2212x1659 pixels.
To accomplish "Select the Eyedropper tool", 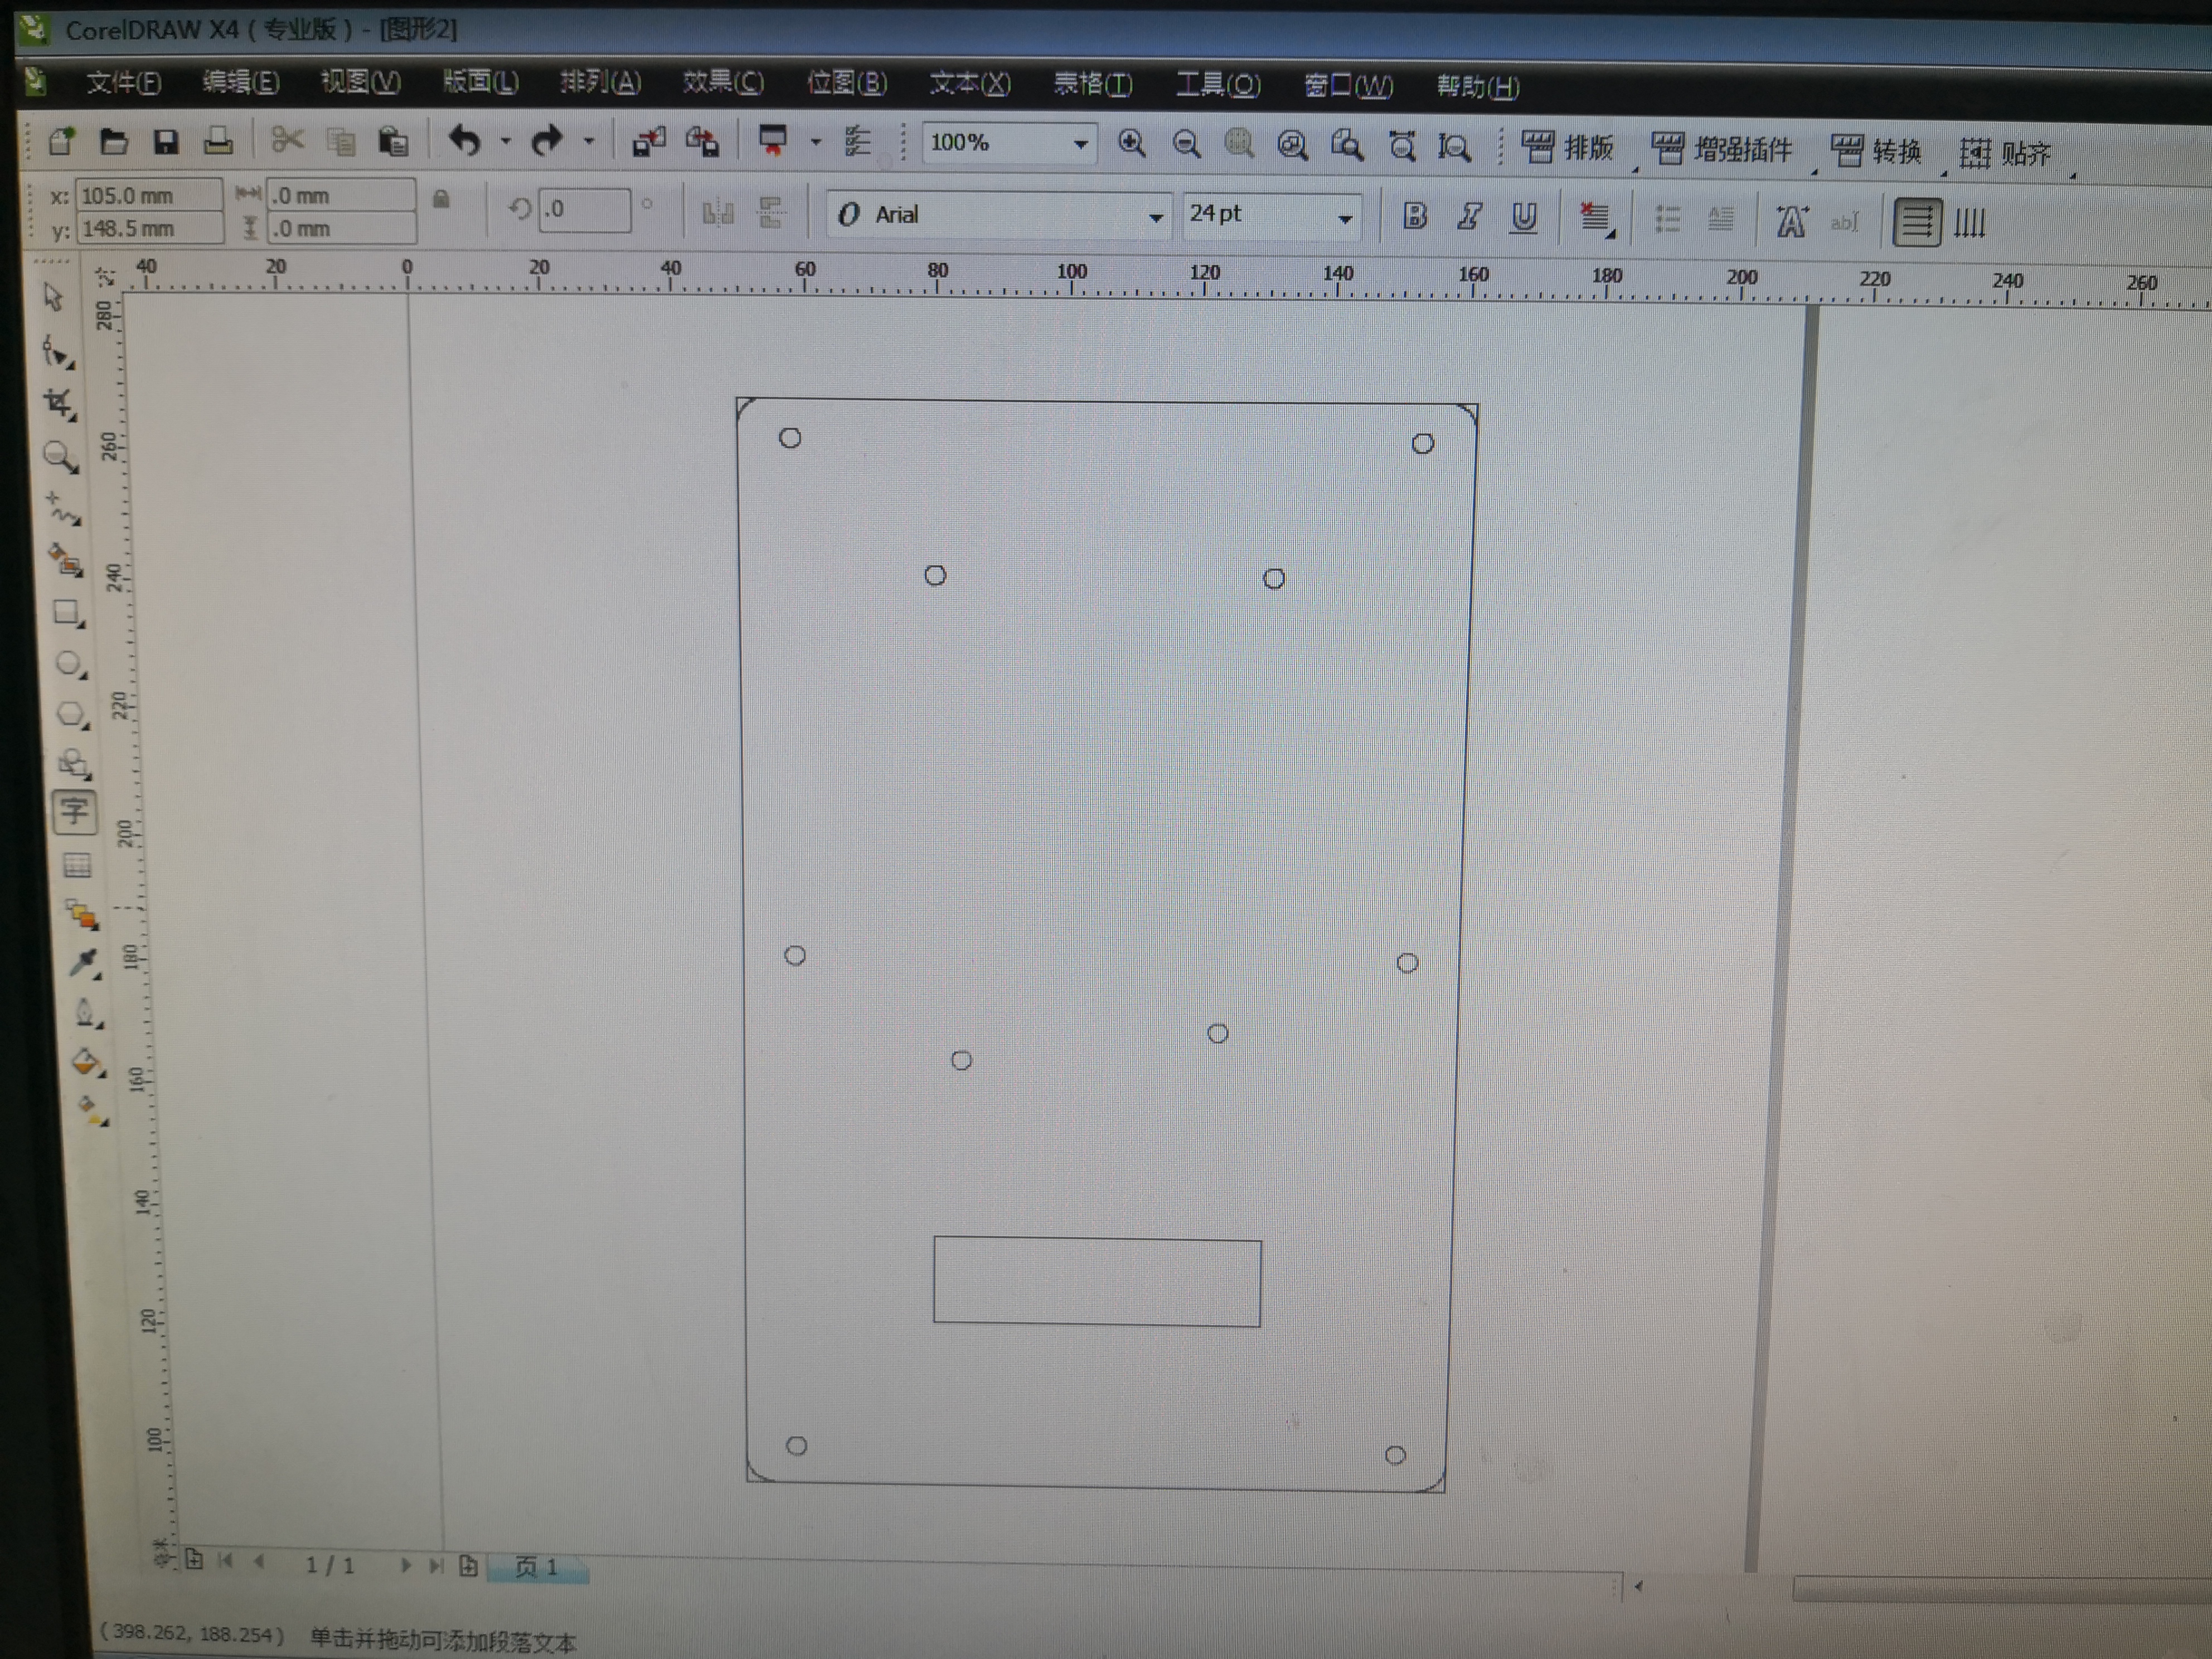I will tap(85, 963).
